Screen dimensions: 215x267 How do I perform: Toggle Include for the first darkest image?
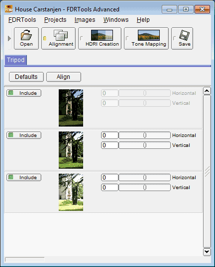[24, 93]
